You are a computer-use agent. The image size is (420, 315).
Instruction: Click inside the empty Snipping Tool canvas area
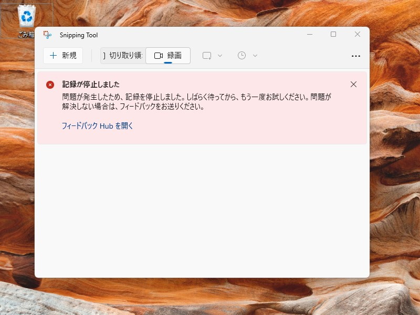pyautogui.click(x=202, y=210)
